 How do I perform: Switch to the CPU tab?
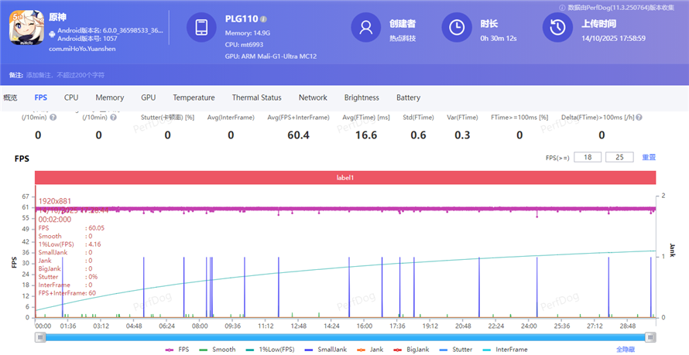pyautogui.click(x=71, y=97)
